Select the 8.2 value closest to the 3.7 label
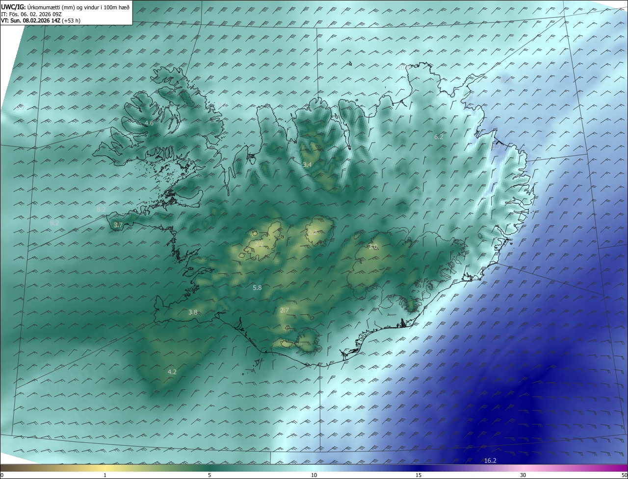 (101, 210)
